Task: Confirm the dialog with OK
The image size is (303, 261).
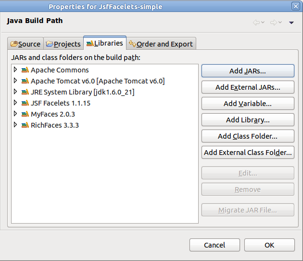Action: point(269,245)
